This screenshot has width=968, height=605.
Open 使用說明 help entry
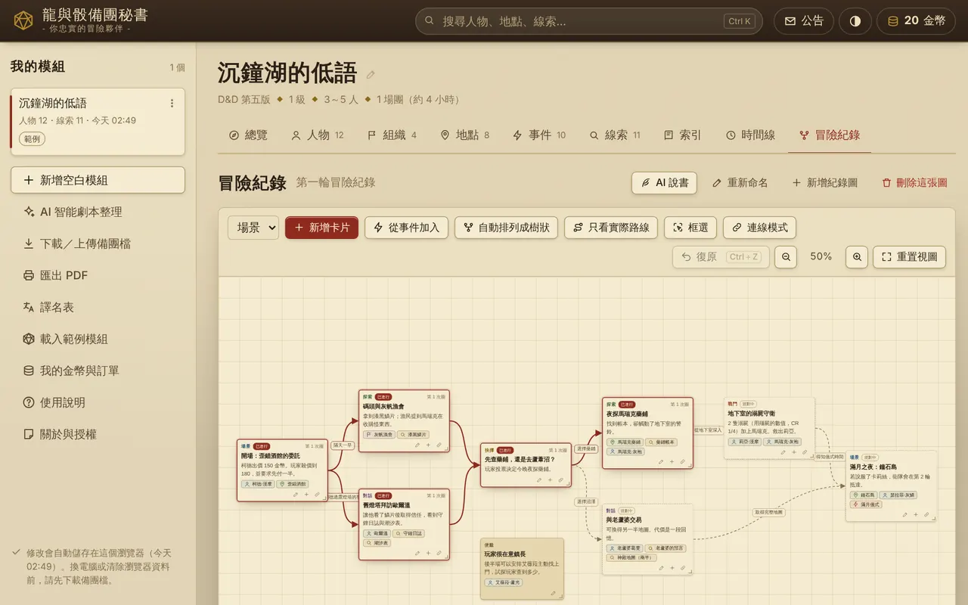98,402
